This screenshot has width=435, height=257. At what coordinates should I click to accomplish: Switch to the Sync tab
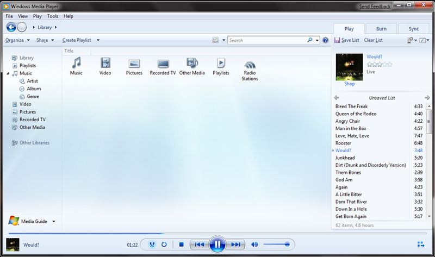click(414, 29)
